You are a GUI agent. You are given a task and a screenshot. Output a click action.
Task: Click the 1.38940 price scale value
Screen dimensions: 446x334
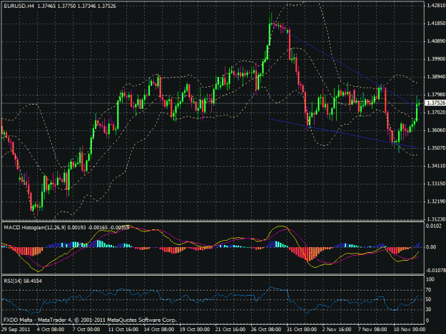pos(436,77)
